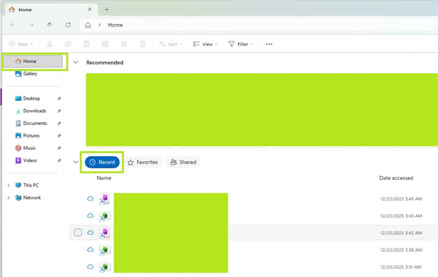
Task: Open Downloads in quick access
Action: [x=34, y=111]
